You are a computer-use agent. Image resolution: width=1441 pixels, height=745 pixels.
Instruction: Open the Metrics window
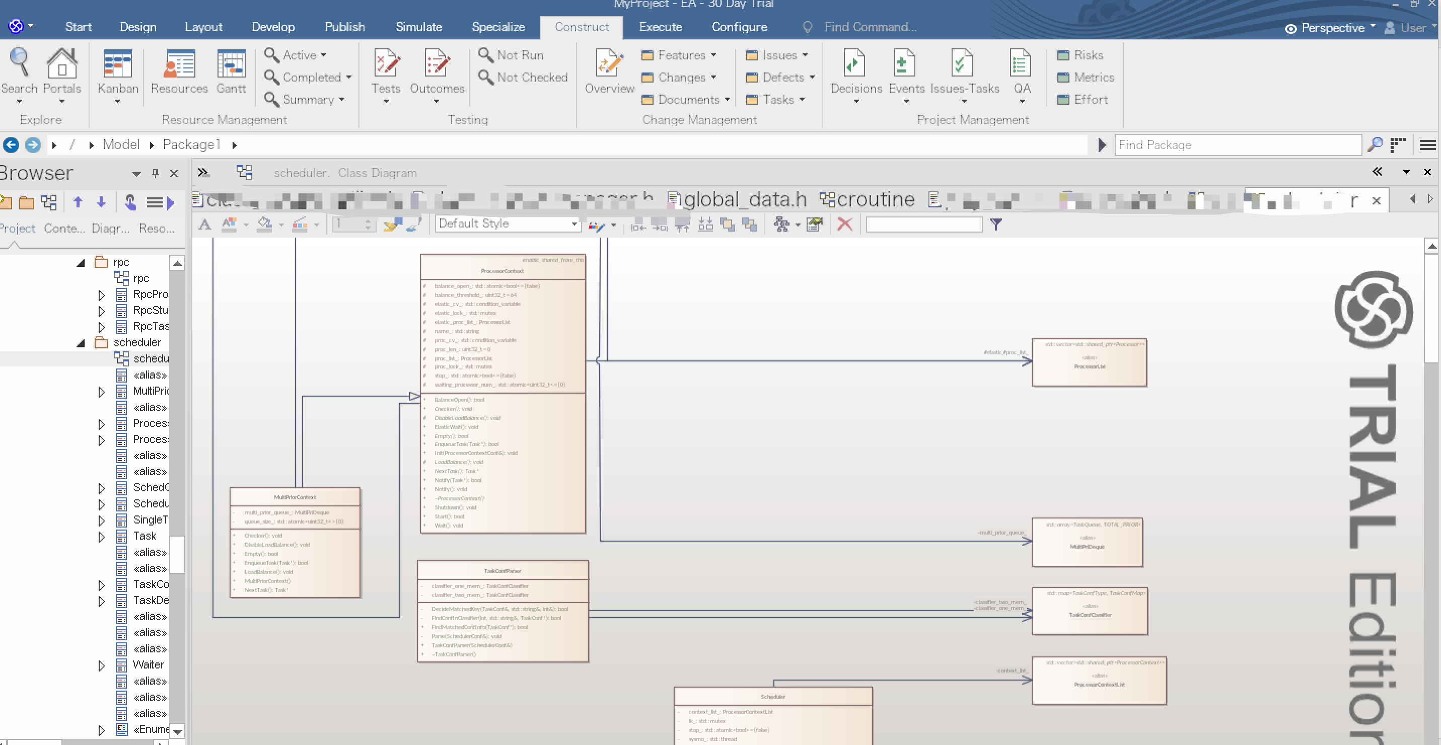[1086, 77]
